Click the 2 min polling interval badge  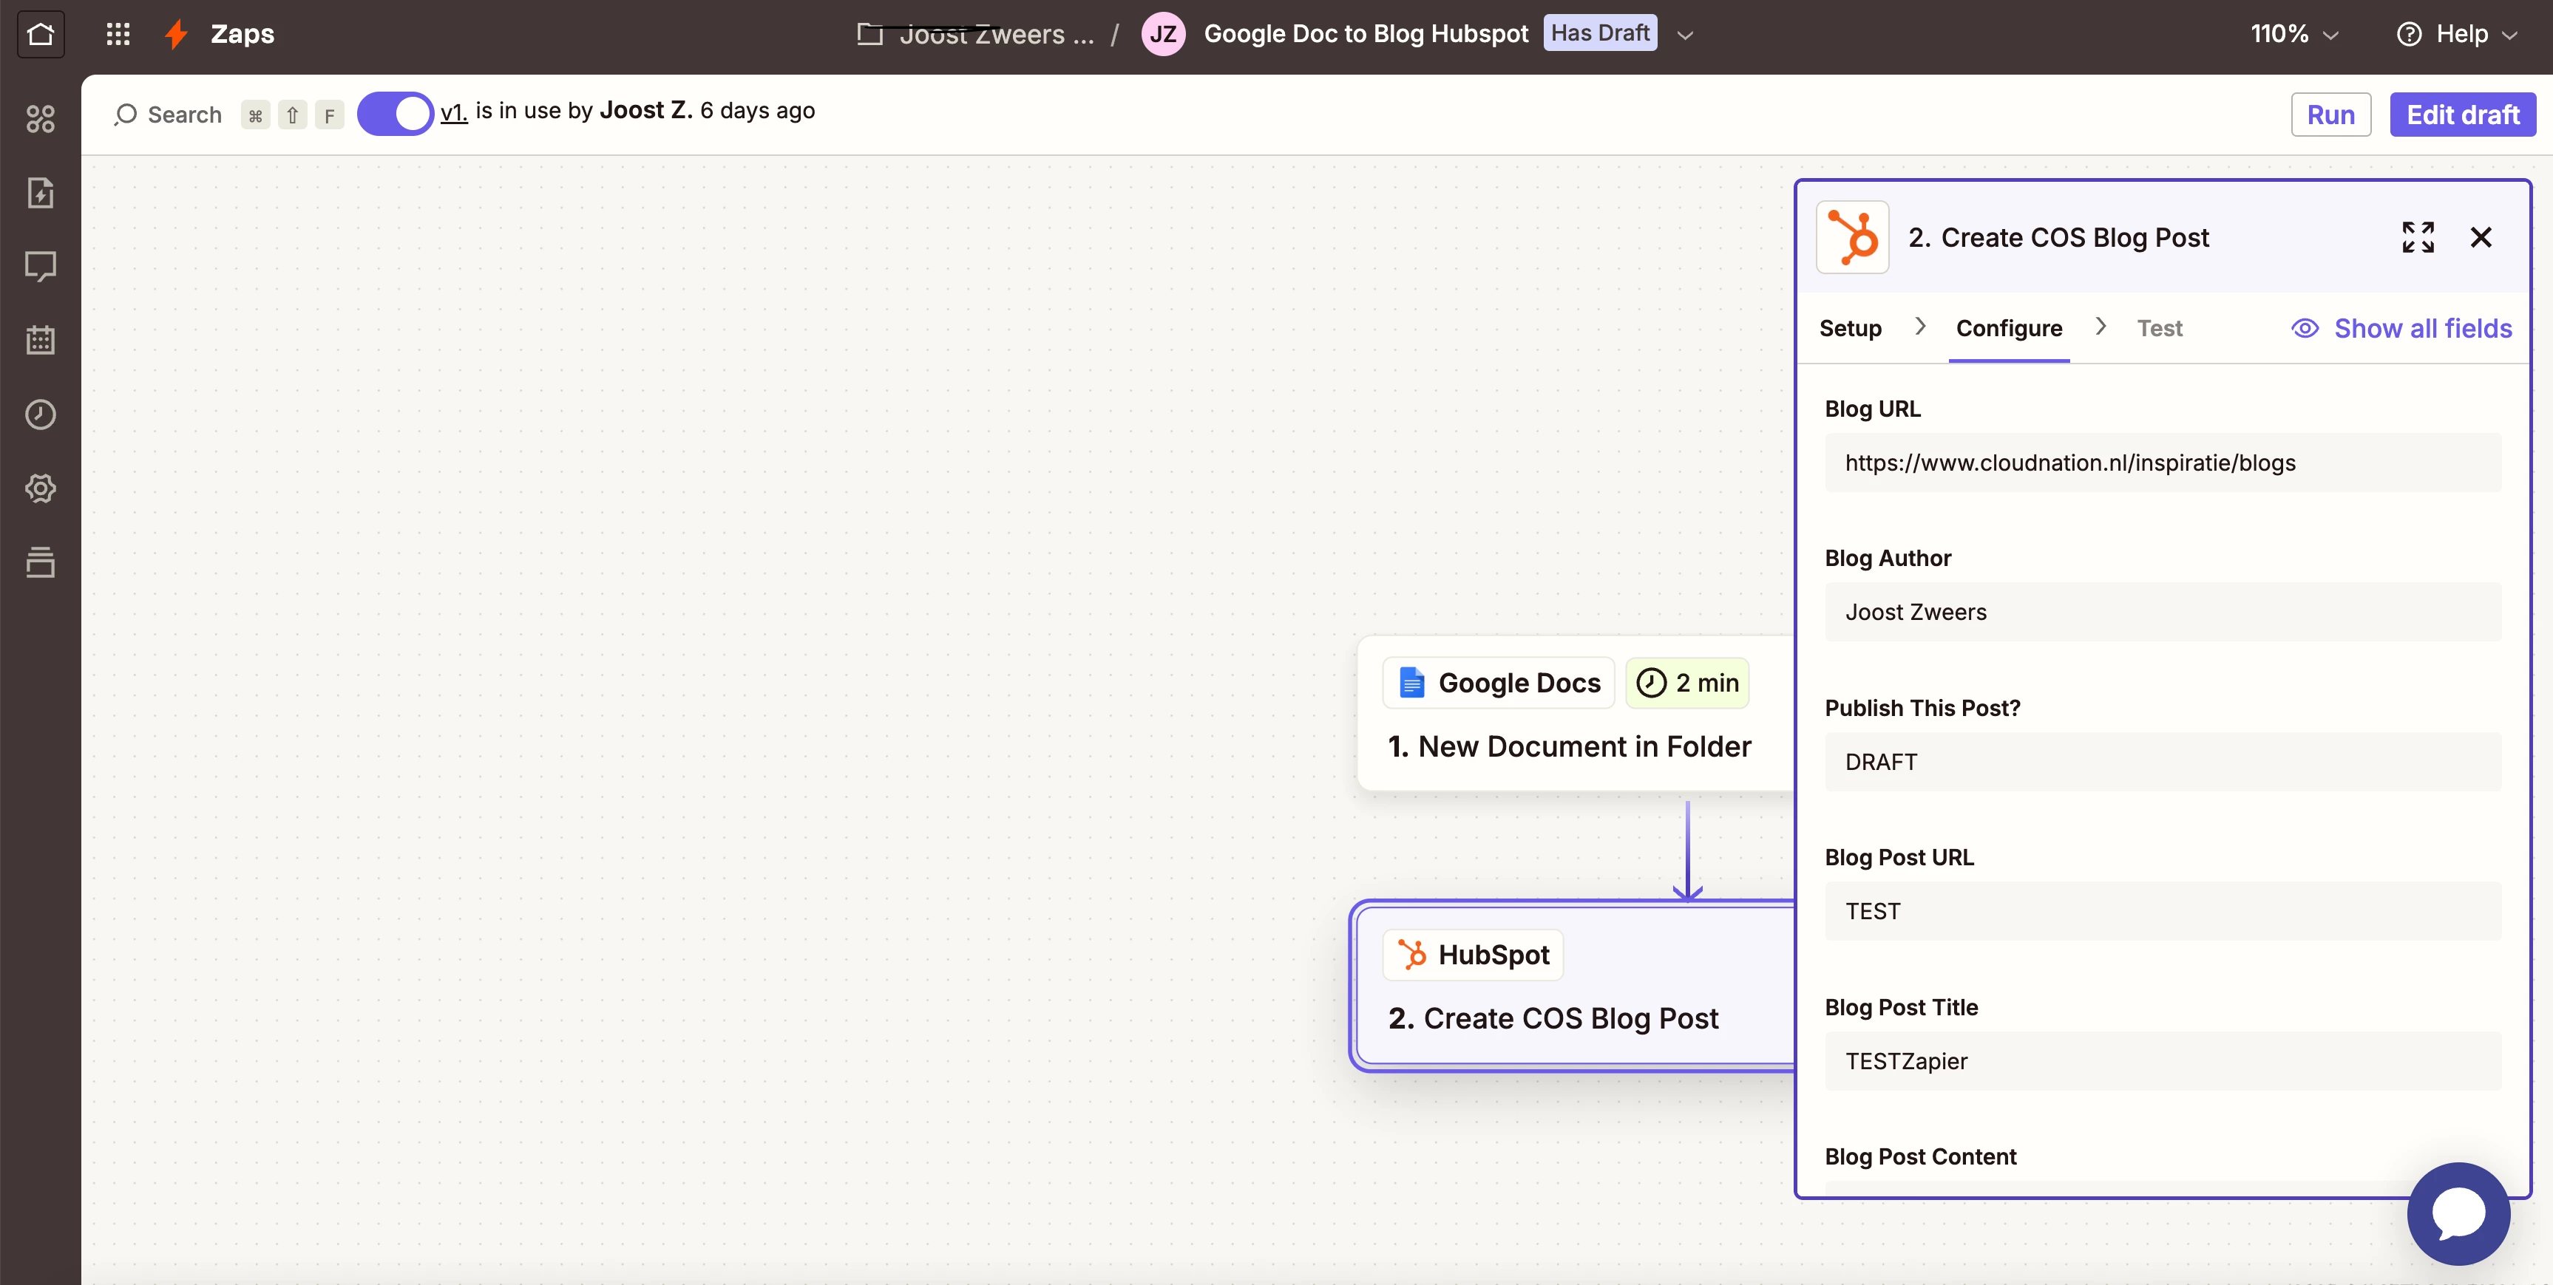[x=1686, y=684]
